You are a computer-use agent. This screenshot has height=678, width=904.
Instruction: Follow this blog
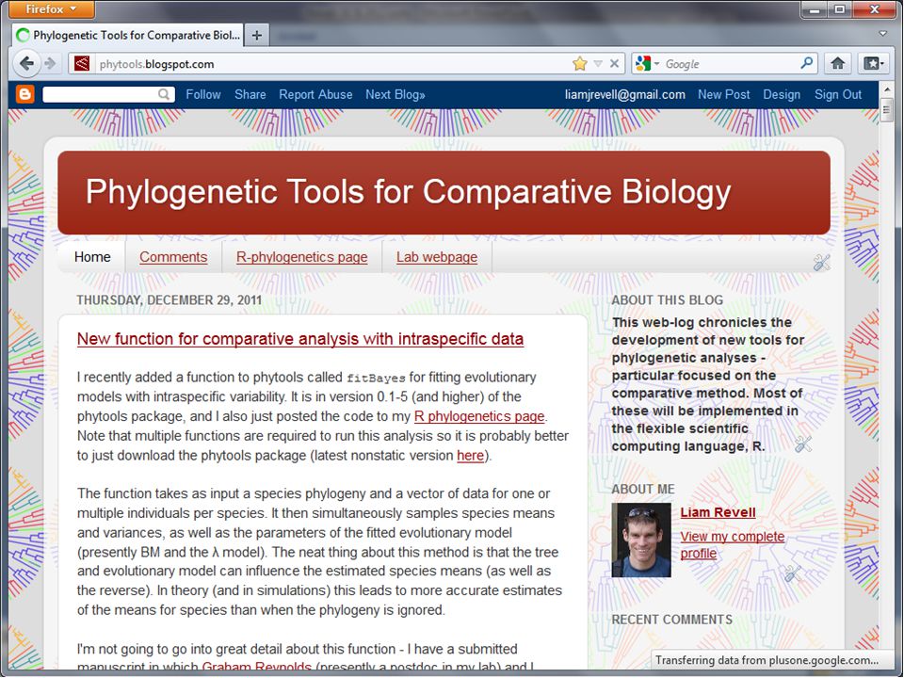click(203, 94)
